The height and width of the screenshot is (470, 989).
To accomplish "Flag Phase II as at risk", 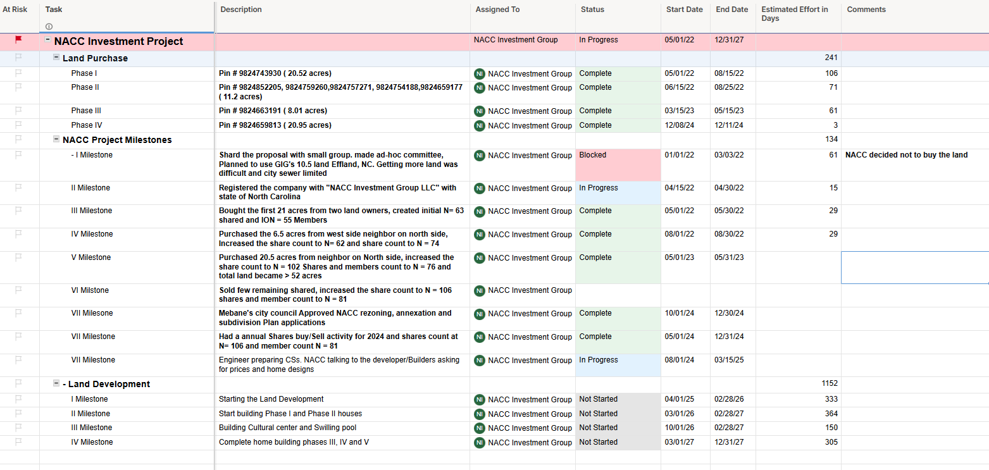I will [18, 87].
